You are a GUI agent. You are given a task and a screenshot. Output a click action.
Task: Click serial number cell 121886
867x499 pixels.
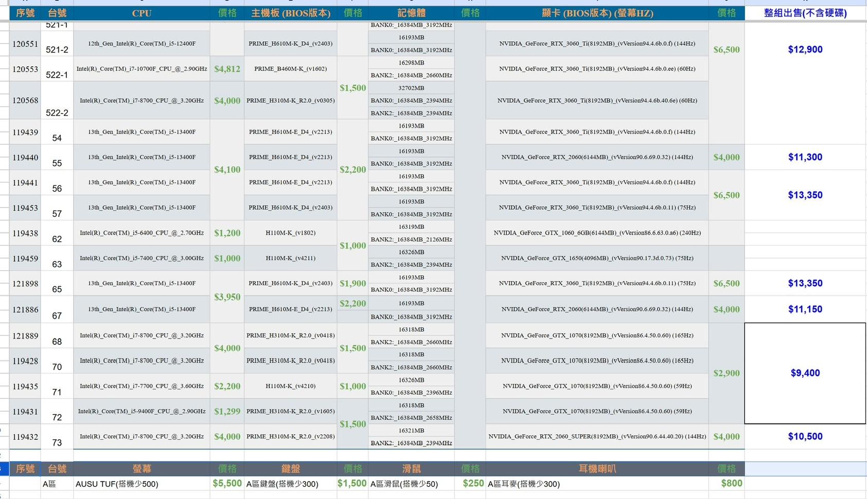point(25,309)
